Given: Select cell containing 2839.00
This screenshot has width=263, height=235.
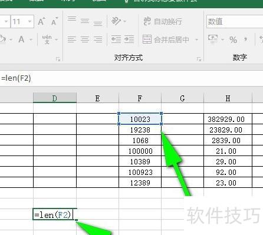Looking at the screenshot, I should (228, 140).
